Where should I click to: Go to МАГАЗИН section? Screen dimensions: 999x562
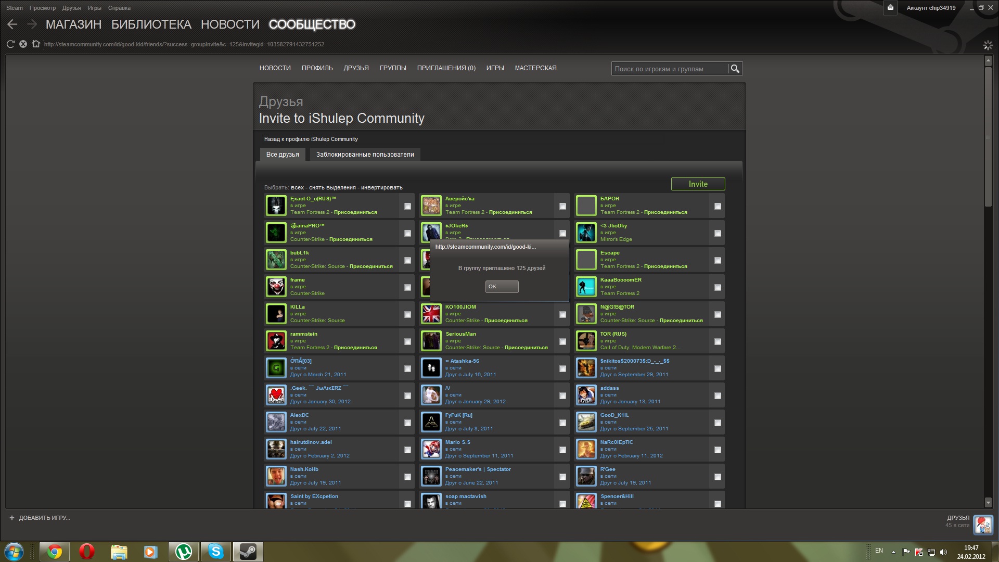click(x=73, y=24)
